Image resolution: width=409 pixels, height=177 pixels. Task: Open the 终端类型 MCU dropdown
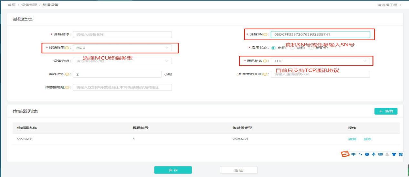point(122,48)
